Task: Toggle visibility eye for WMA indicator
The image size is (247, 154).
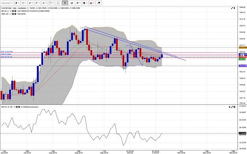Action: click(x=11, y=14)
